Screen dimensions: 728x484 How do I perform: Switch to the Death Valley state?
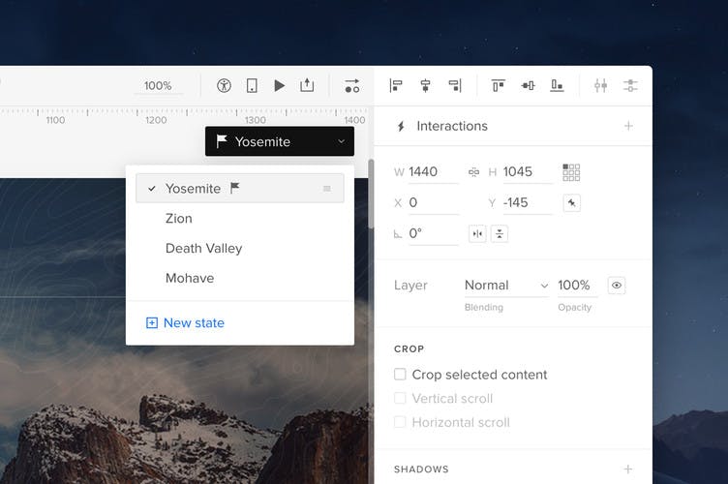[204, 248]
